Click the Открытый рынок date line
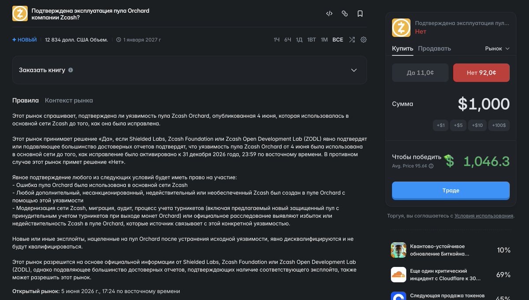Image resolution: width=529 pixels, height=300 pixels. [x=96, y=291]
